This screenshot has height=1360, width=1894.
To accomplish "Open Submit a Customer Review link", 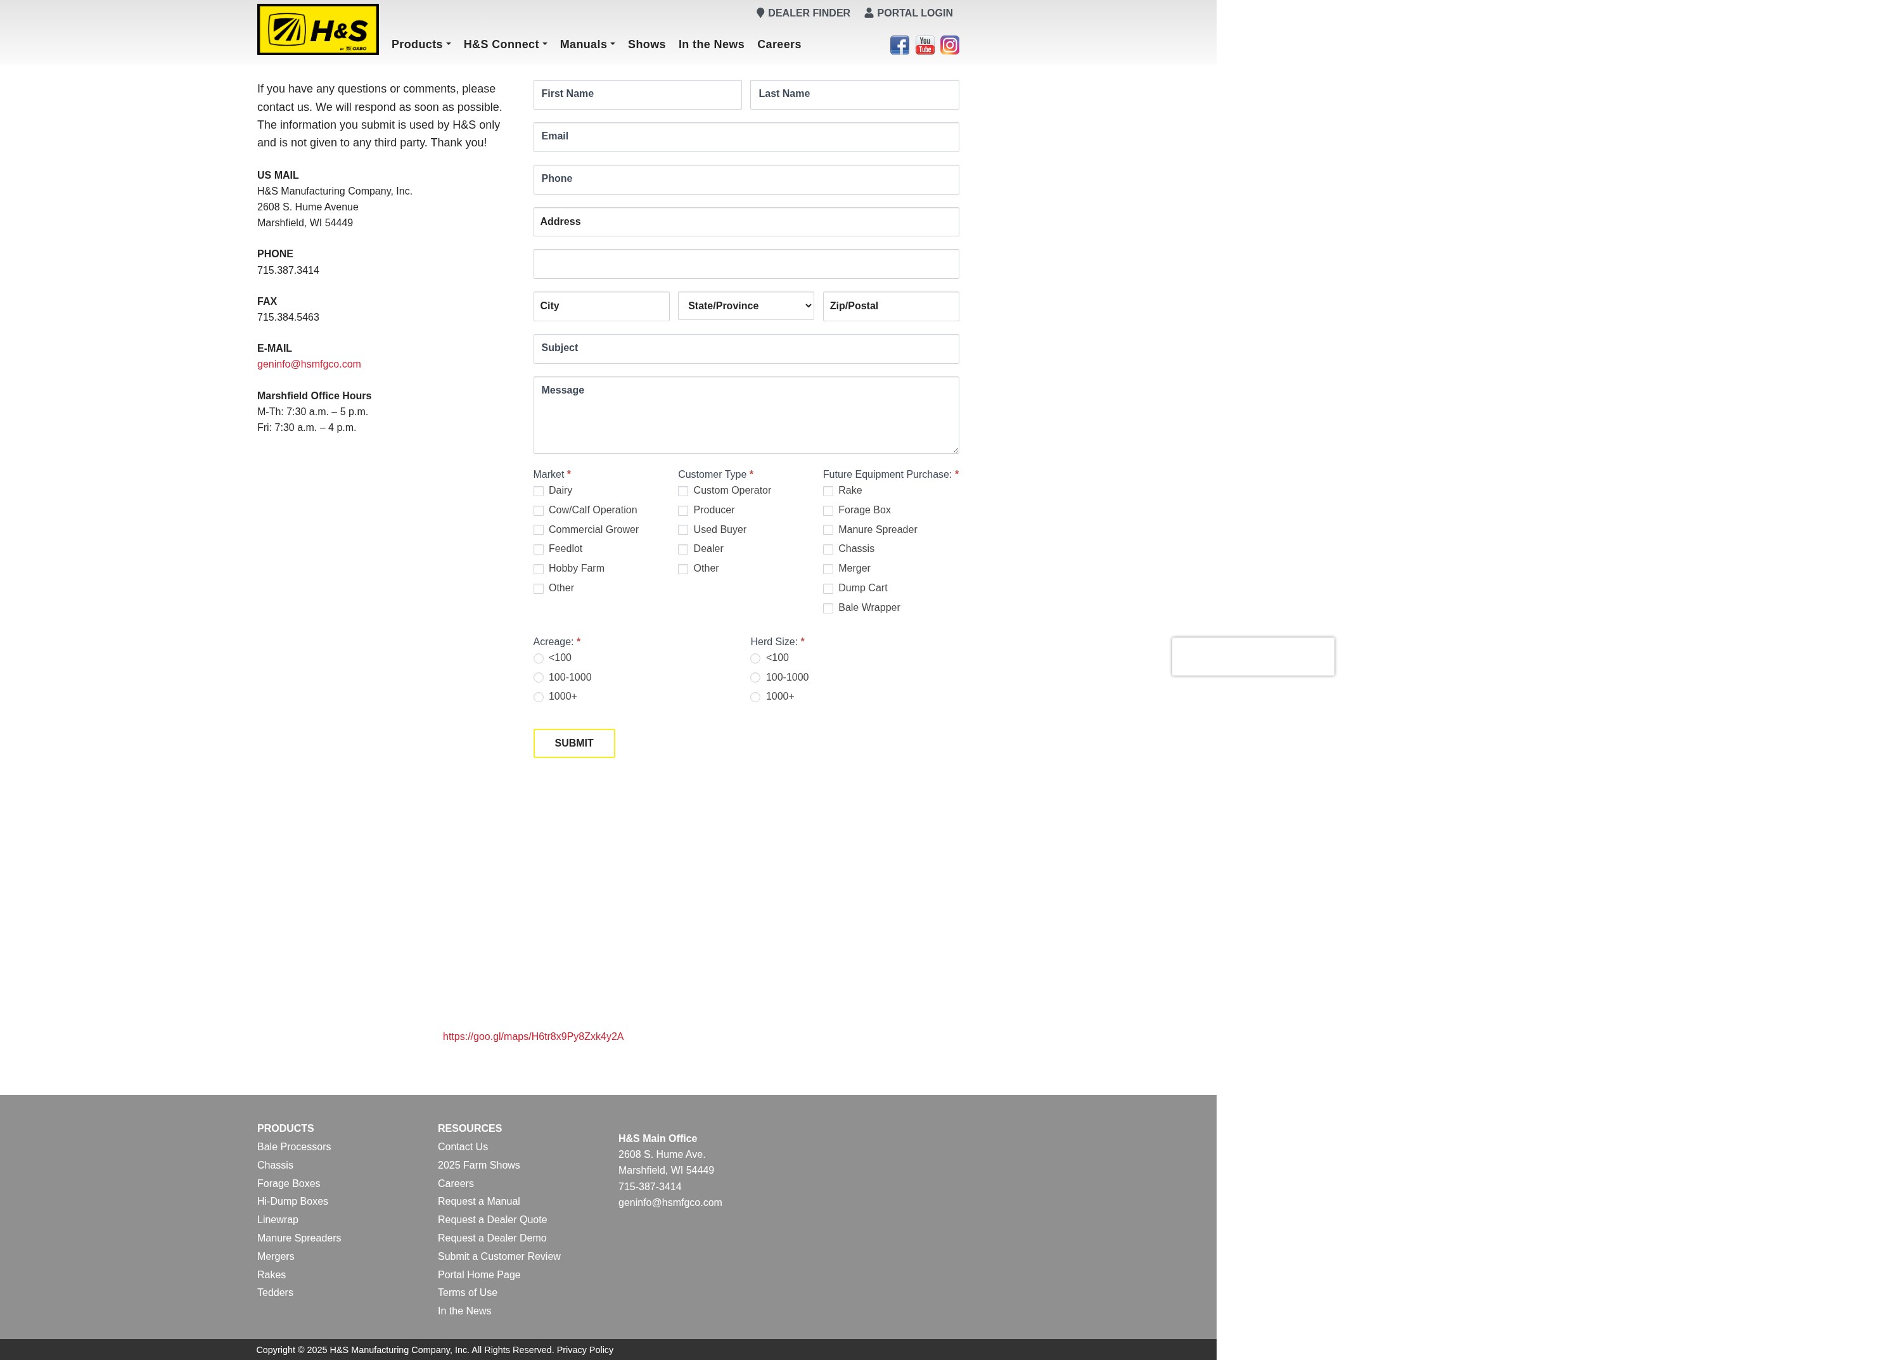I will [499, 1257].
